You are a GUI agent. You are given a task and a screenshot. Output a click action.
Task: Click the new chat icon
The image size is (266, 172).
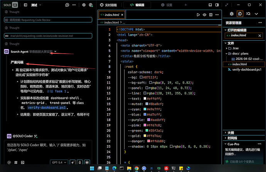(67, 5)
